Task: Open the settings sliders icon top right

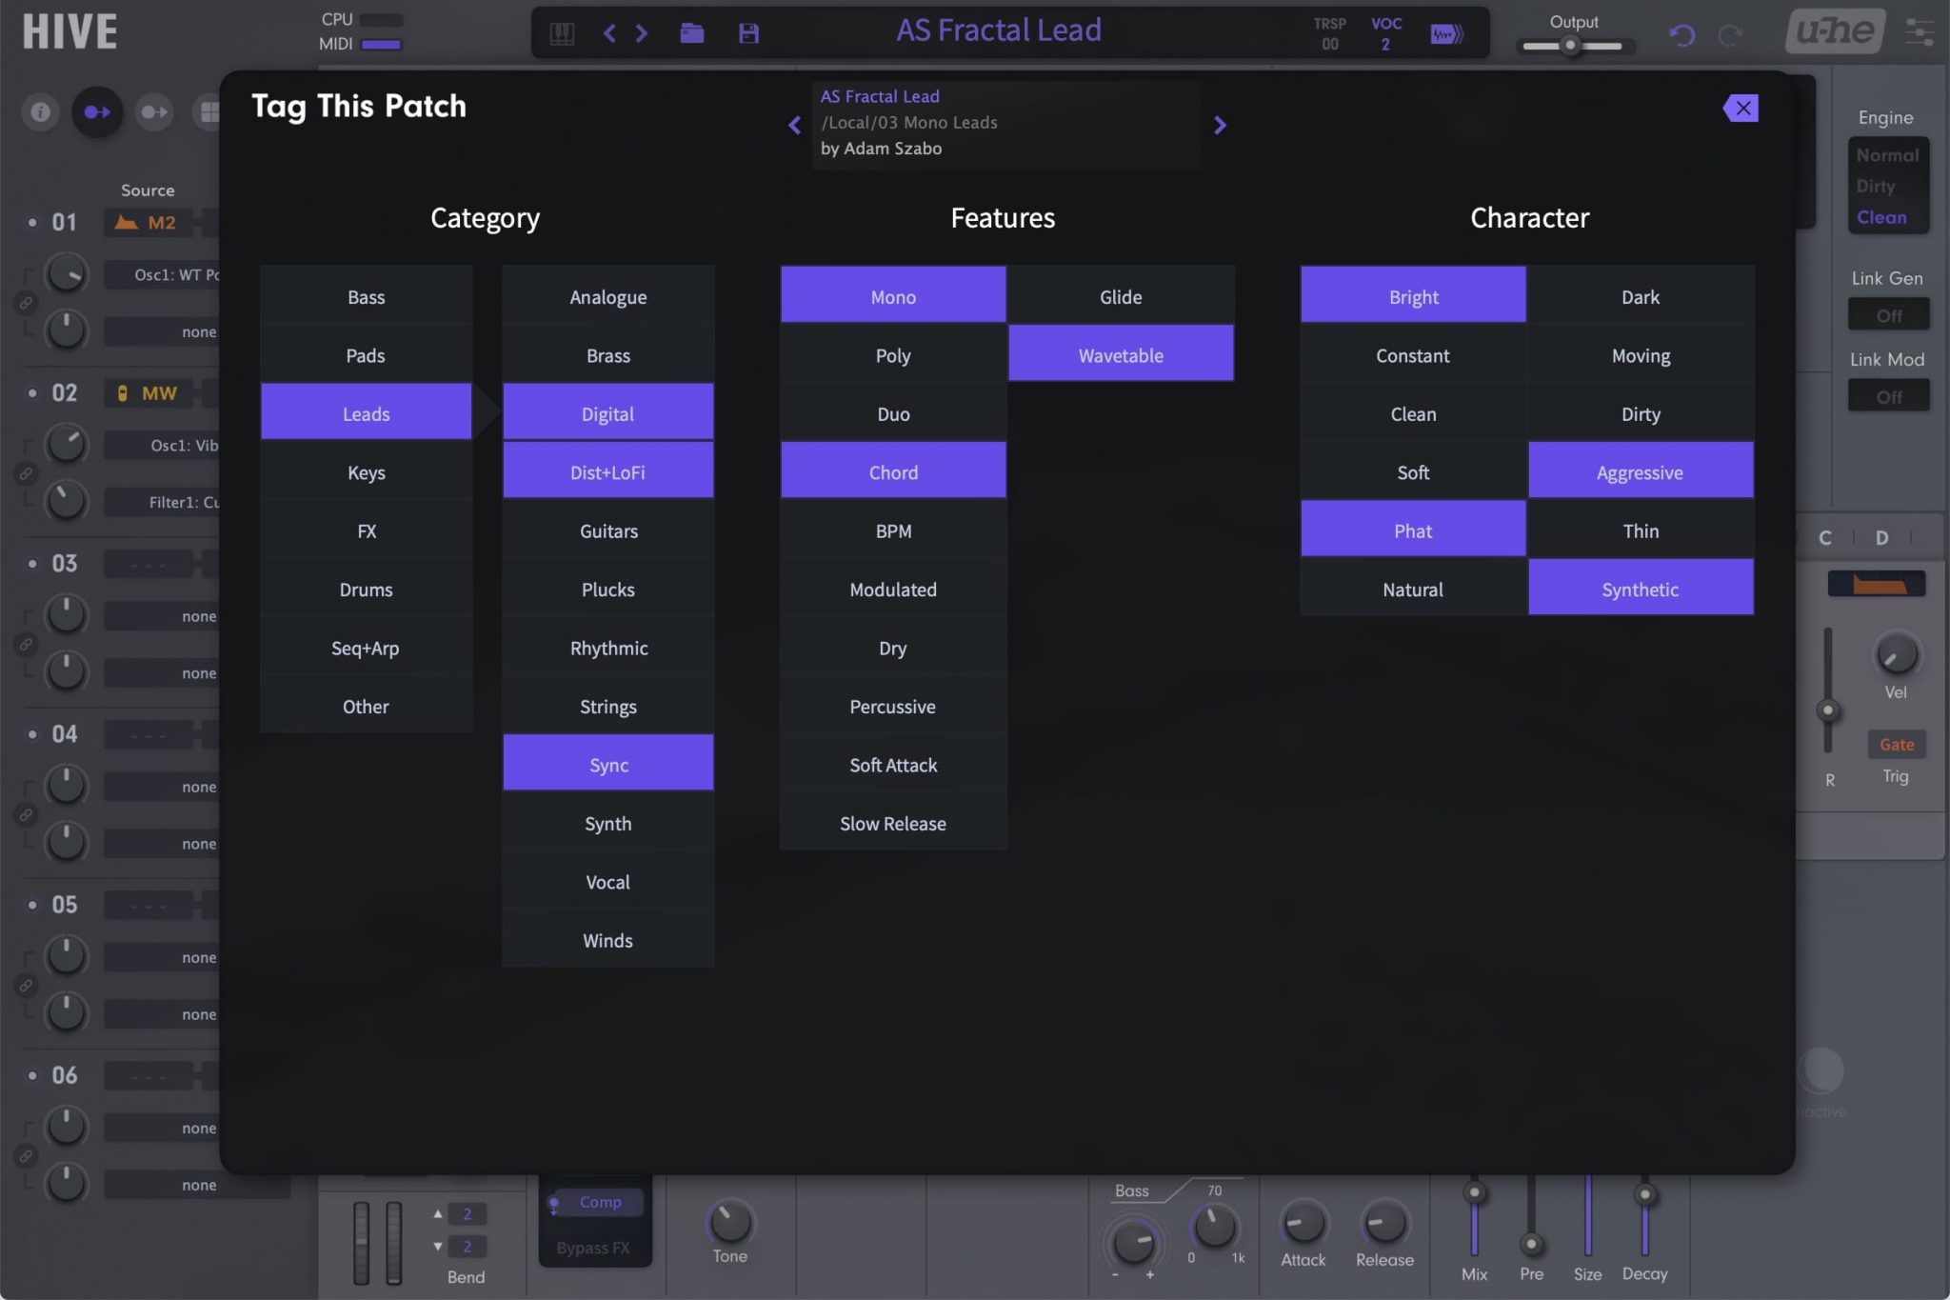Action: [1919, 32]
